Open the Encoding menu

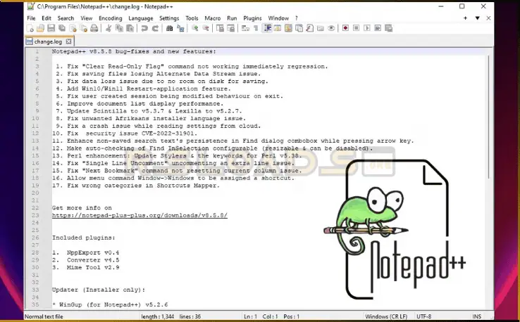[111, 18]
